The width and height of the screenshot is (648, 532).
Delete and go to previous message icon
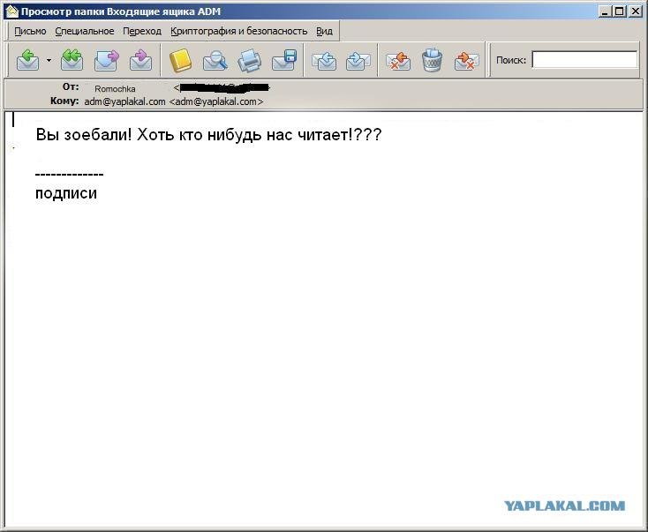coord(397,60)
